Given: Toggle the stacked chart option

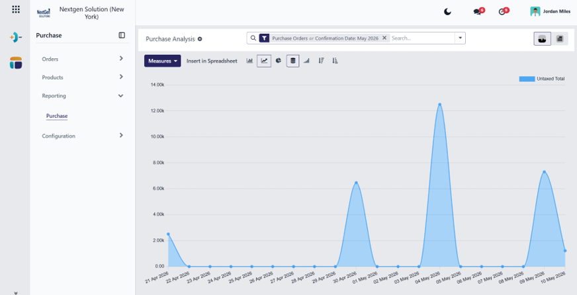Looking at the screenshot, I should coord(292,61).
